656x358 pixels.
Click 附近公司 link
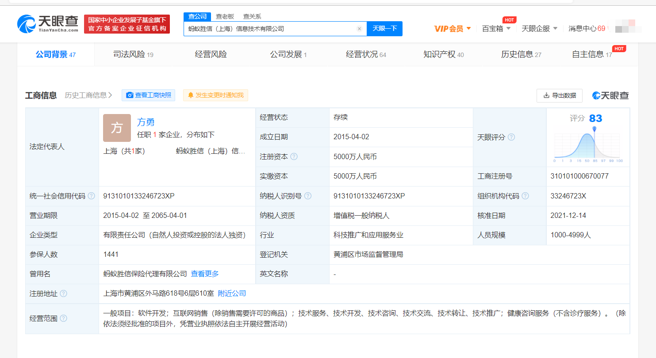pos(232,293)
